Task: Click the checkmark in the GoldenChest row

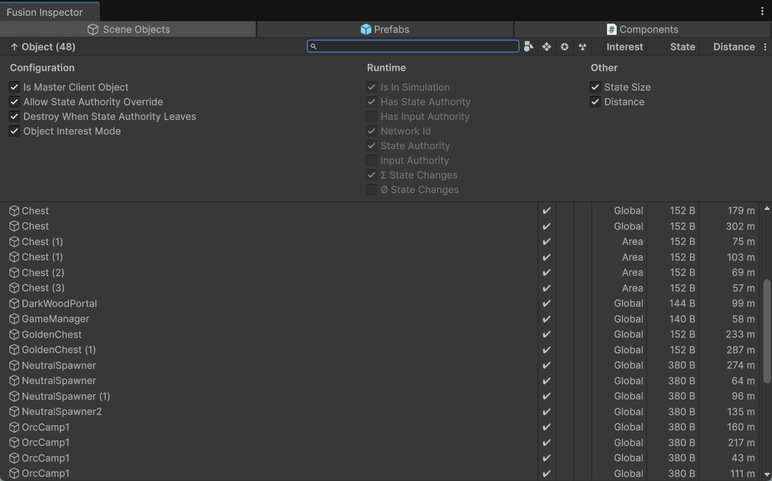Action: coord(547,335)
